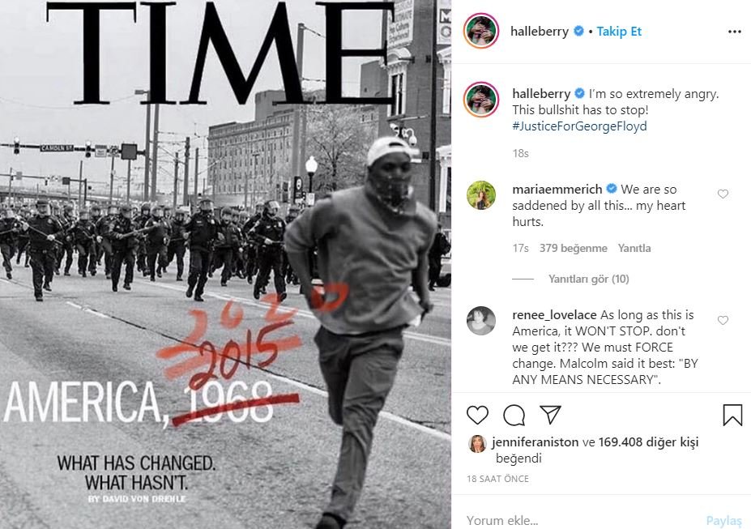Save the post with the bookmark icon

pyautogui.click(x=732, y=415)
